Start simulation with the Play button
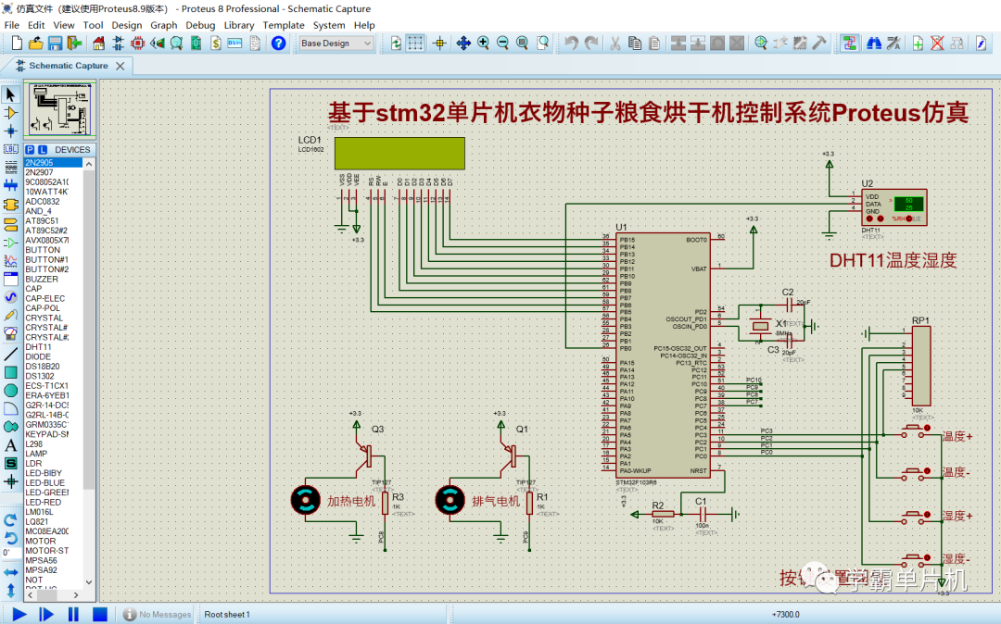The height and width of the screenshot is (624, 1001). tap(19, 615)
